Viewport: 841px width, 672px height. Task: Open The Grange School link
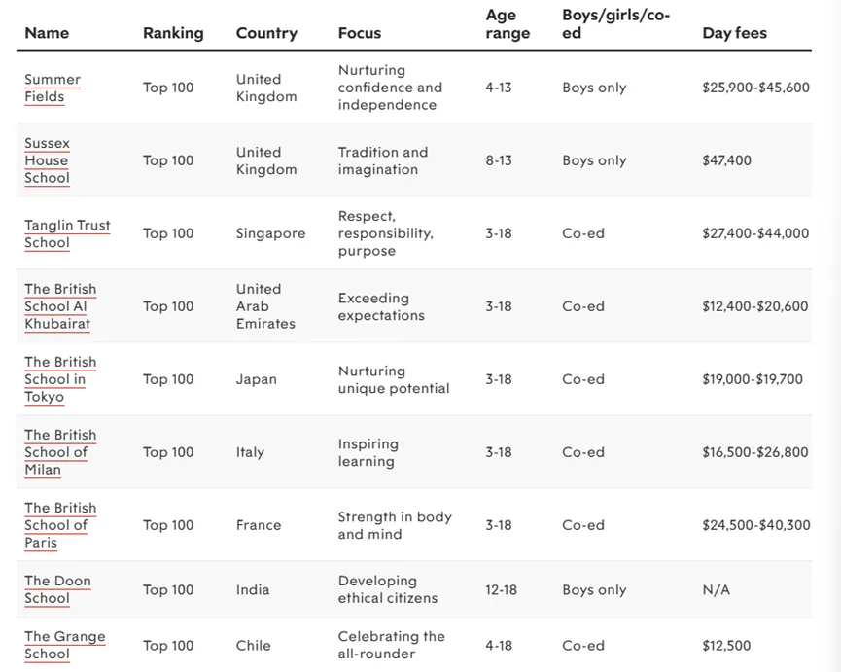(x=64, y=645)
